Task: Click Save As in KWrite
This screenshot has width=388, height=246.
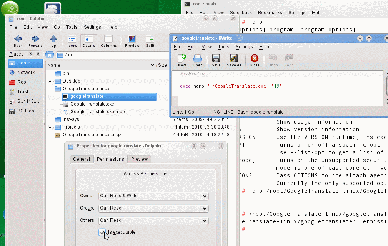Action: click(234, 61)
